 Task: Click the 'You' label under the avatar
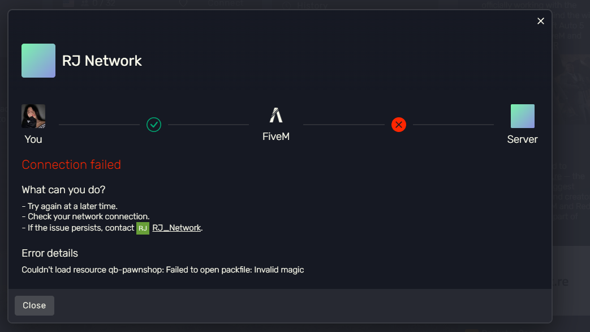click(33, 139)
